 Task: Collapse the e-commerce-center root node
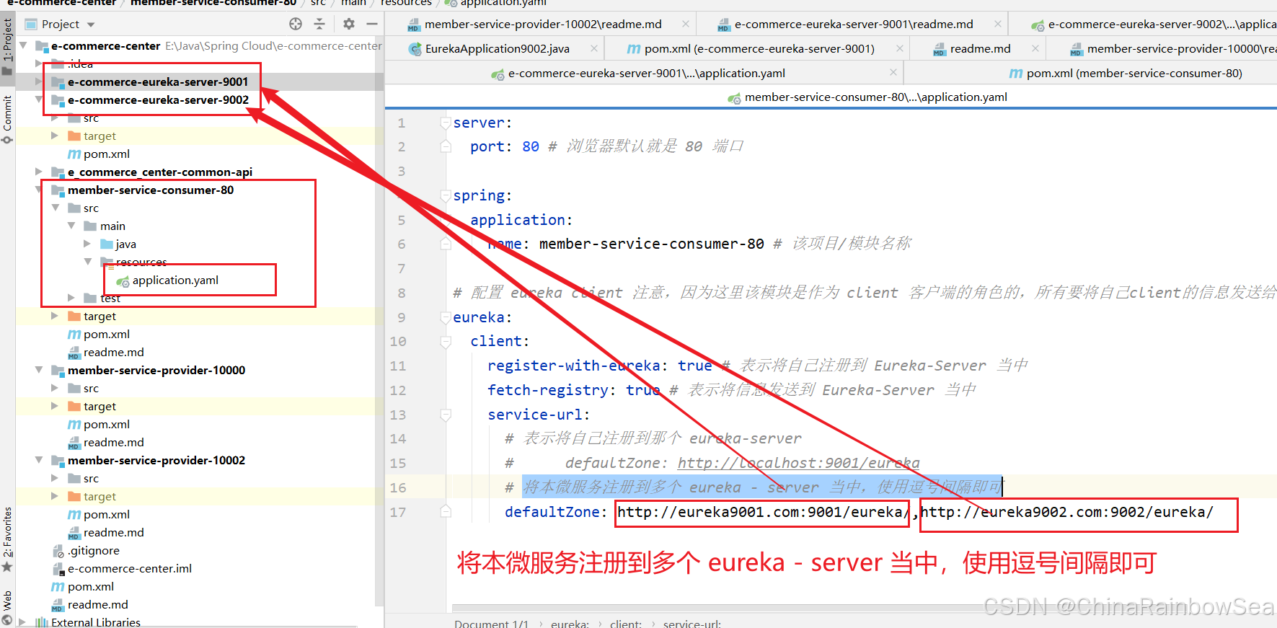23,45
